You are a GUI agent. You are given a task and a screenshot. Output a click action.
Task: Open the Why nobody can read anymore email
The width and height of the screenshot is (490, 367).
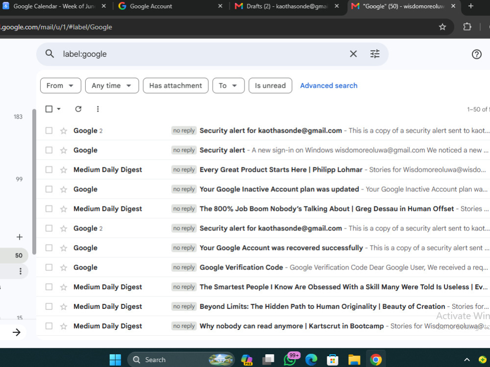263,326
